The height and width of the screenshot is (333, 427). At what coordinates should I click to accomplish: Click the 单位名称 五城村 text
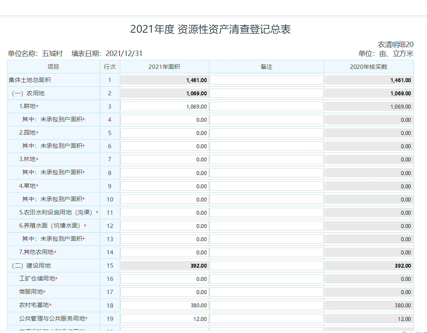click(35, 54)
